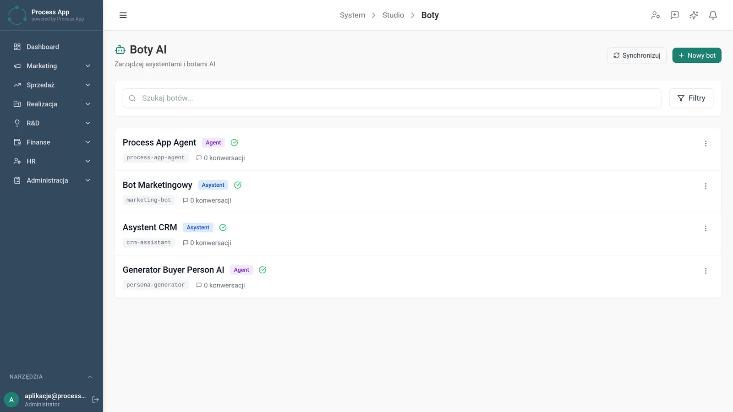This screenshot has width=733, height=412.
Task: Click Agent badge on Process App Agent
Action: click(213, 143)
